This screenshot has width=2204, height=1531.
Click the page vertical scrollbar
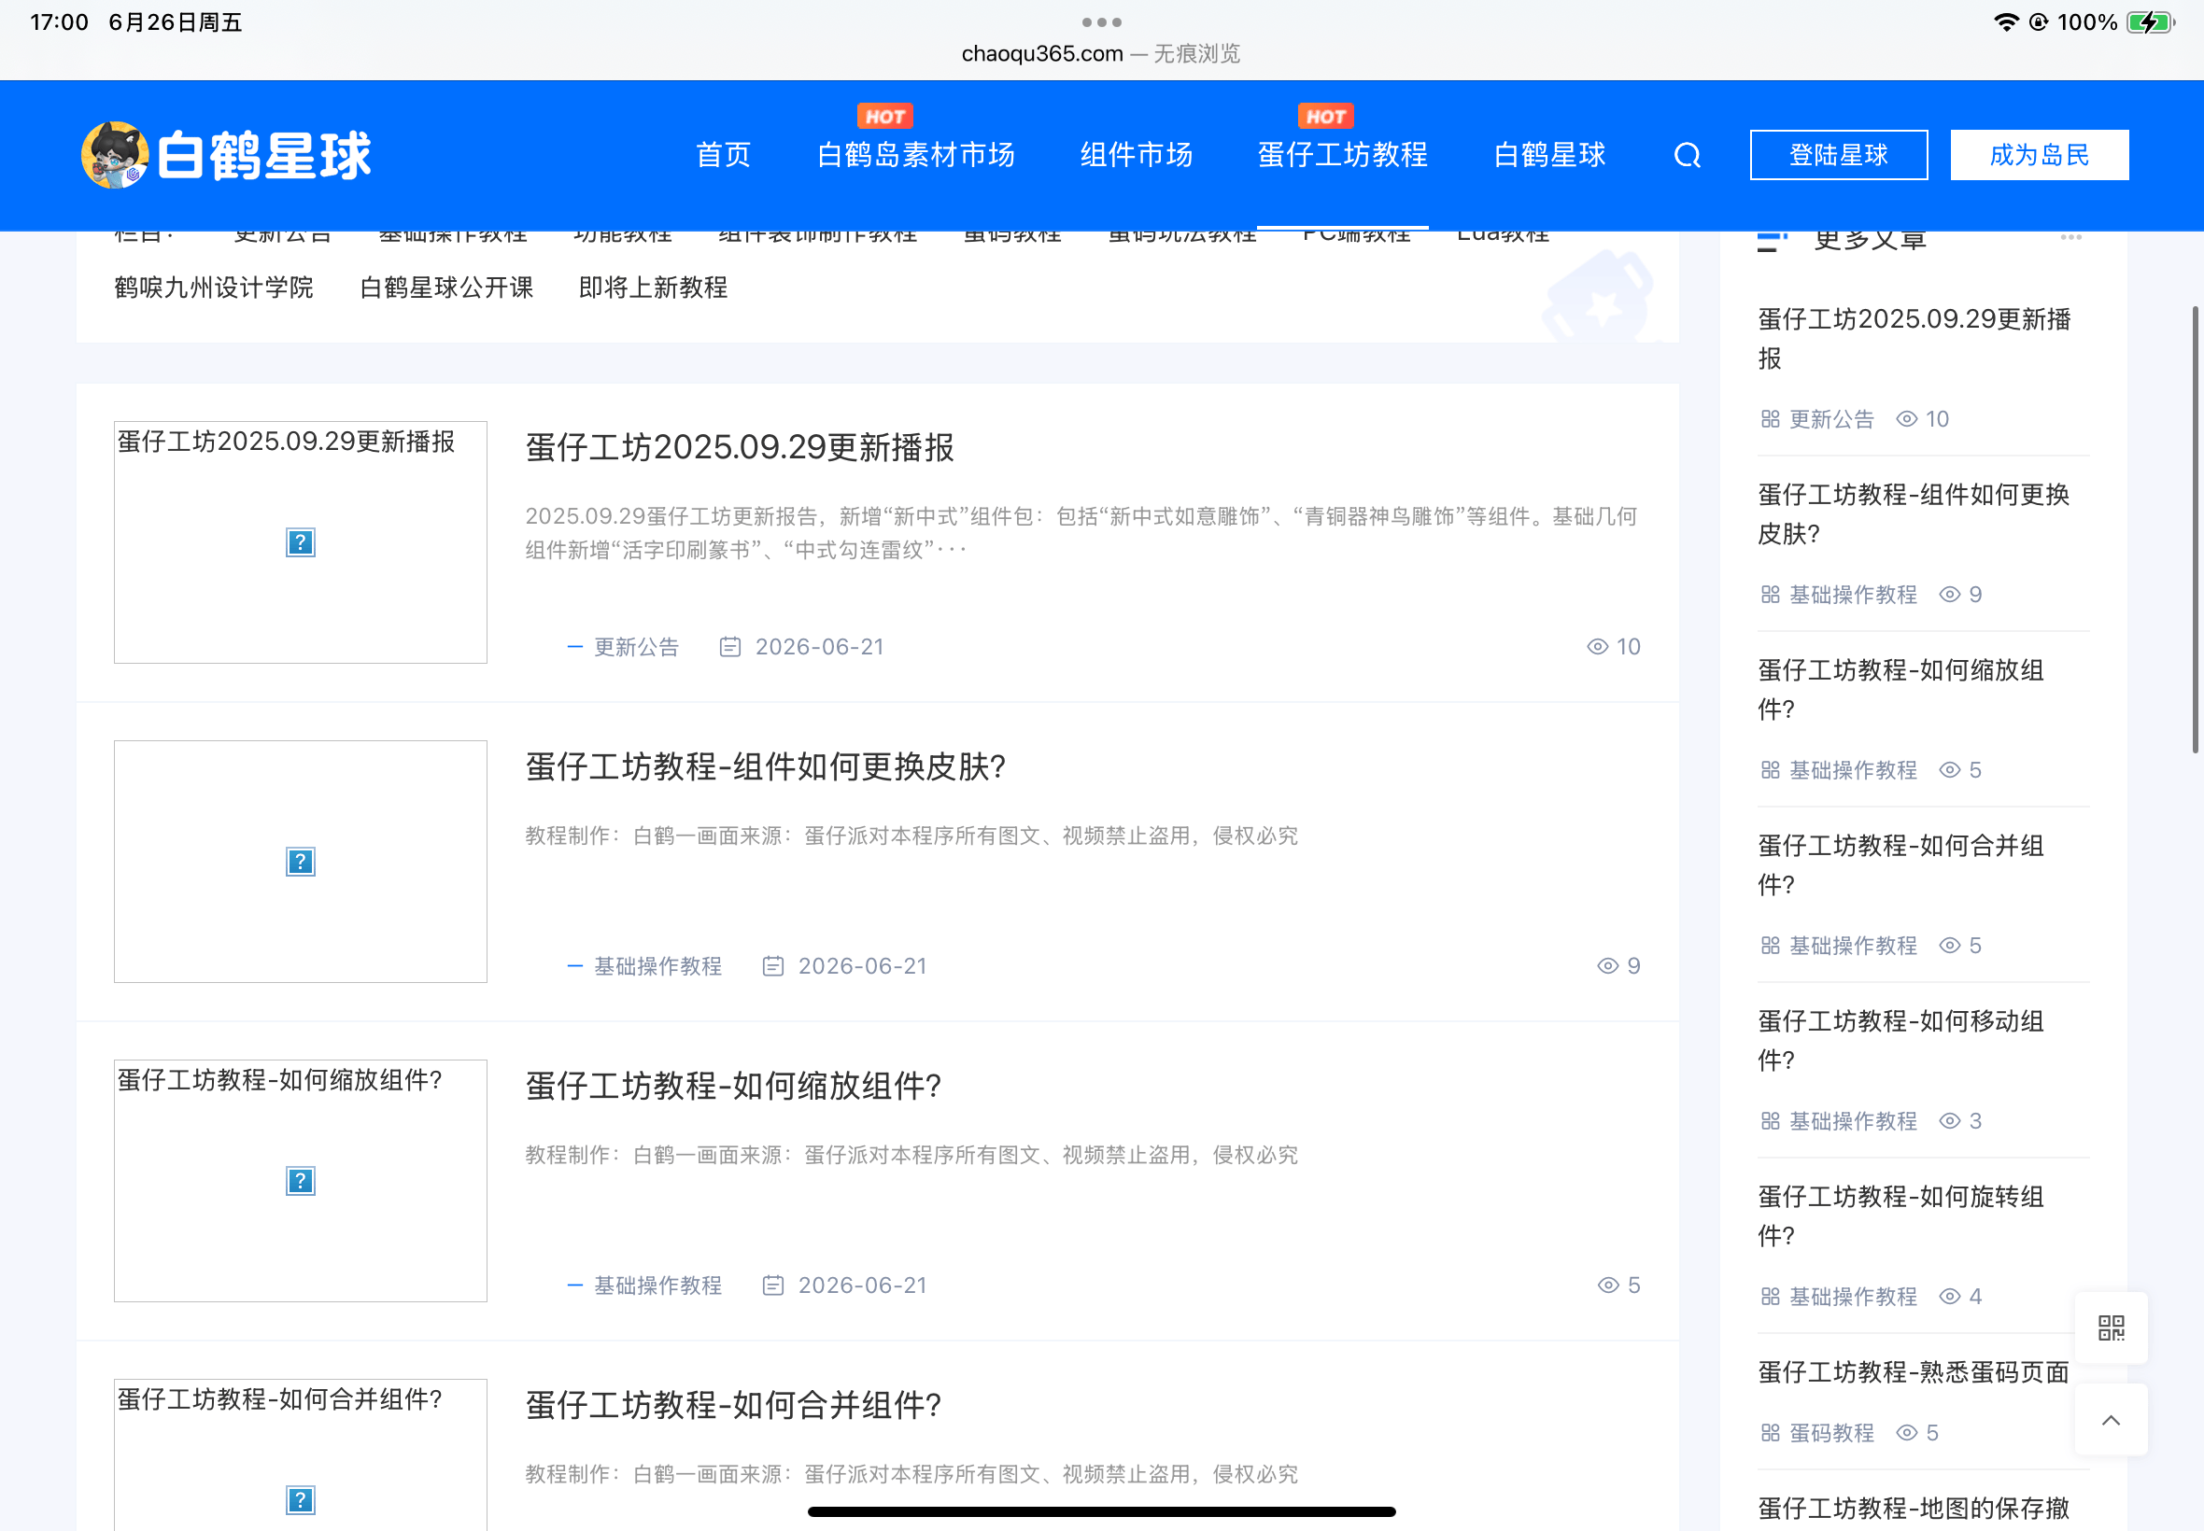(x=2195, y=529)
